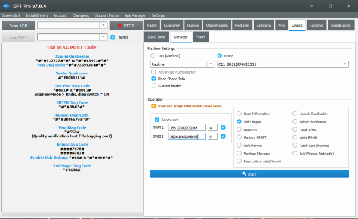
Task: Select Relock Bootloader operation
Action: [295, 121]
